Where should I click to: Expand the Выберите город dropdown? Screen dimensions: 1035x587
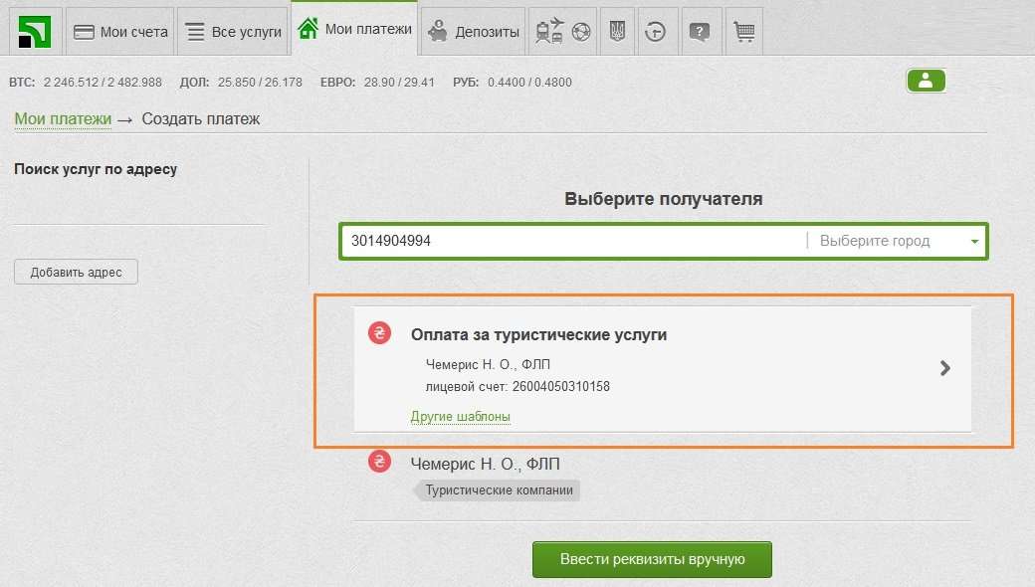[x=899, y=241]
